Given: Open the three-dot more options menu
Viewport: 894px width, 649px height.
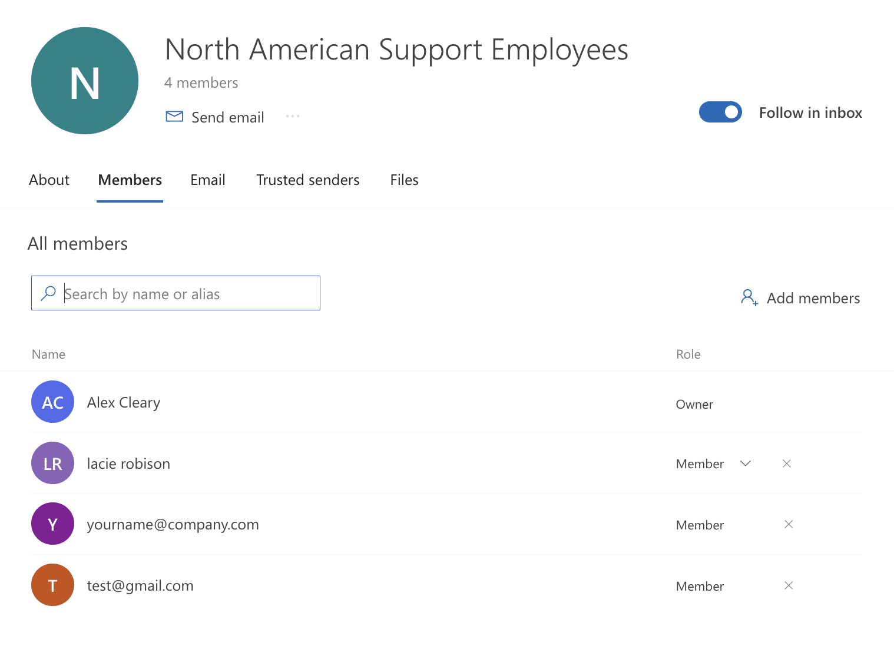Looking at the screenshot, I should (293, 117).
